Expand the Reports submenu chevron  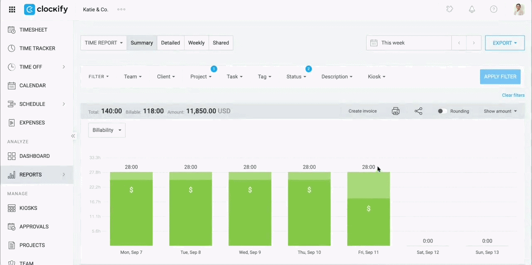coord(64,174)
